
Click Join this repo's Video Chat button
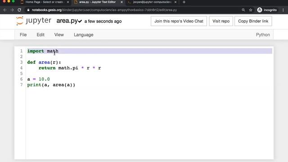179,21
